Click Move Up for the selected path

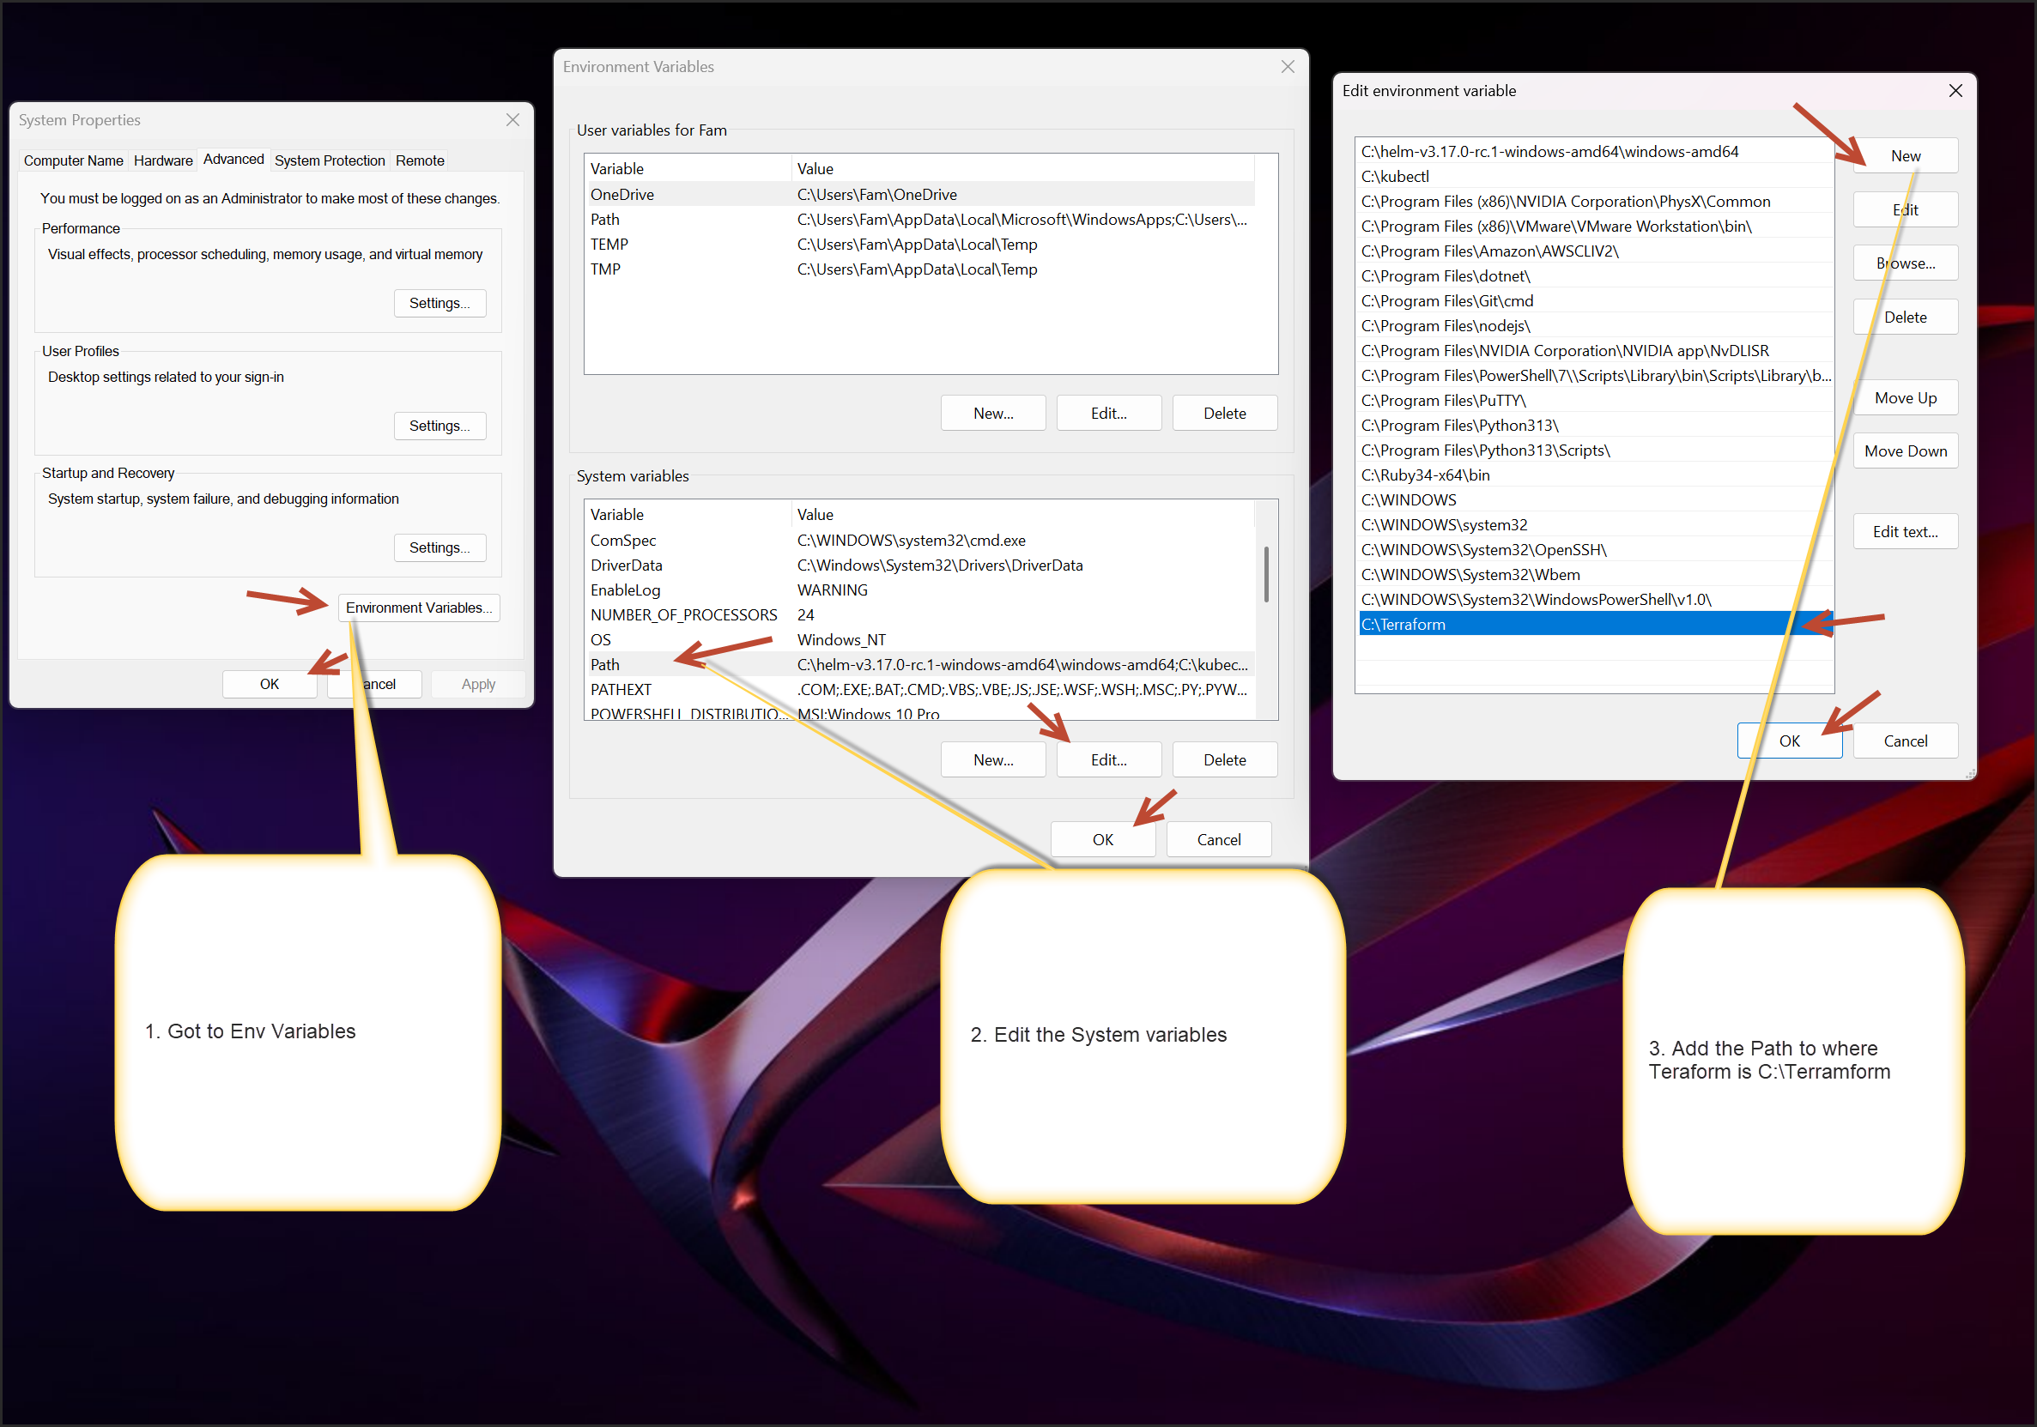tap(1905, 397)
